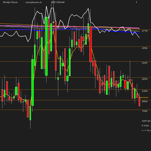Click the 2448 price axis label

[145, 63]
